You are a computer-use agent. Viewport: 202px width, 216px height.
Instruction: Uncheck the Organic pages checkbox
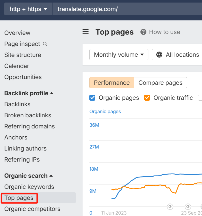[92, 98]
